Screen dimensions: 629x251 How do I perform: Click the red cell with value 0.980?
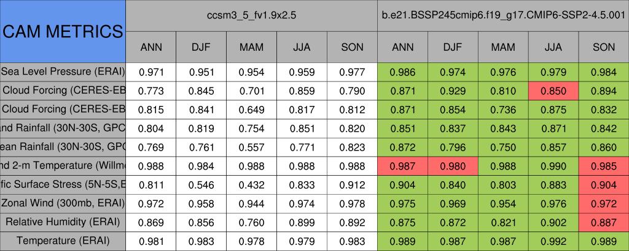[453, 165]
